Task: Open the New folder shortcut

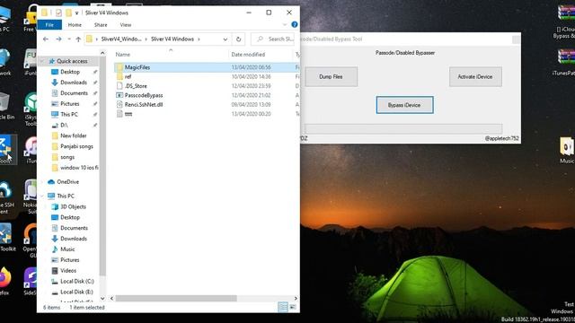Action: pyautogui.click(x=74, y=135)
